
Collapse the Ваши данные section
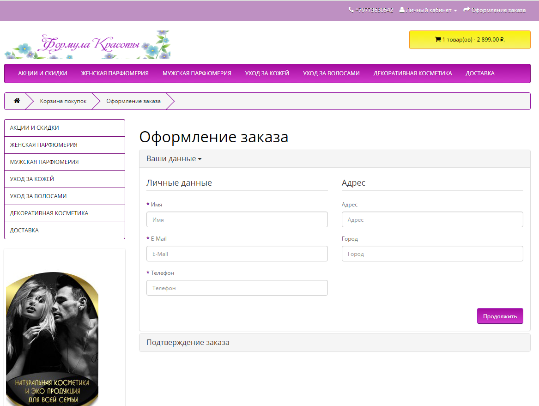coord(173,158)
